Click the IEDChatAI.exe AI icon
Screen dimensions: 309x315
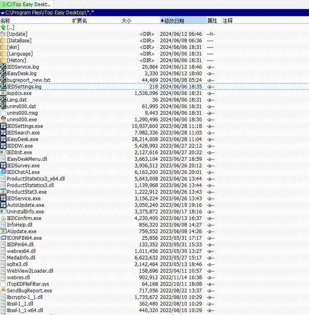tap(3, 172)
